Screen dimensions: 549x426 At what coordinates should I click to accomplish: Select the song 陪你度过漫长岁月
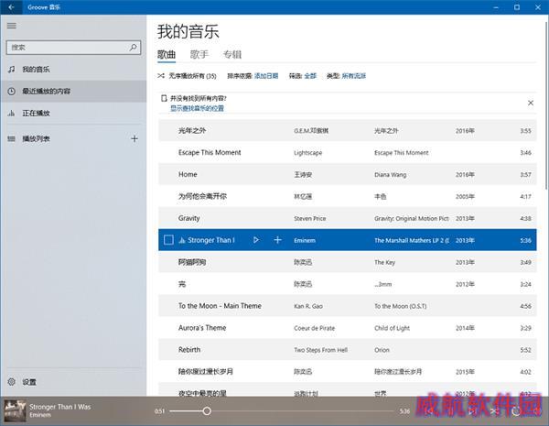348,372
